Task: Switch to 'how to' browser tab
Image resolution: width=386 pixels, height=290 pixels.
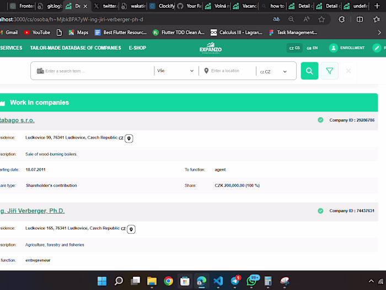Action: [273, 6]
